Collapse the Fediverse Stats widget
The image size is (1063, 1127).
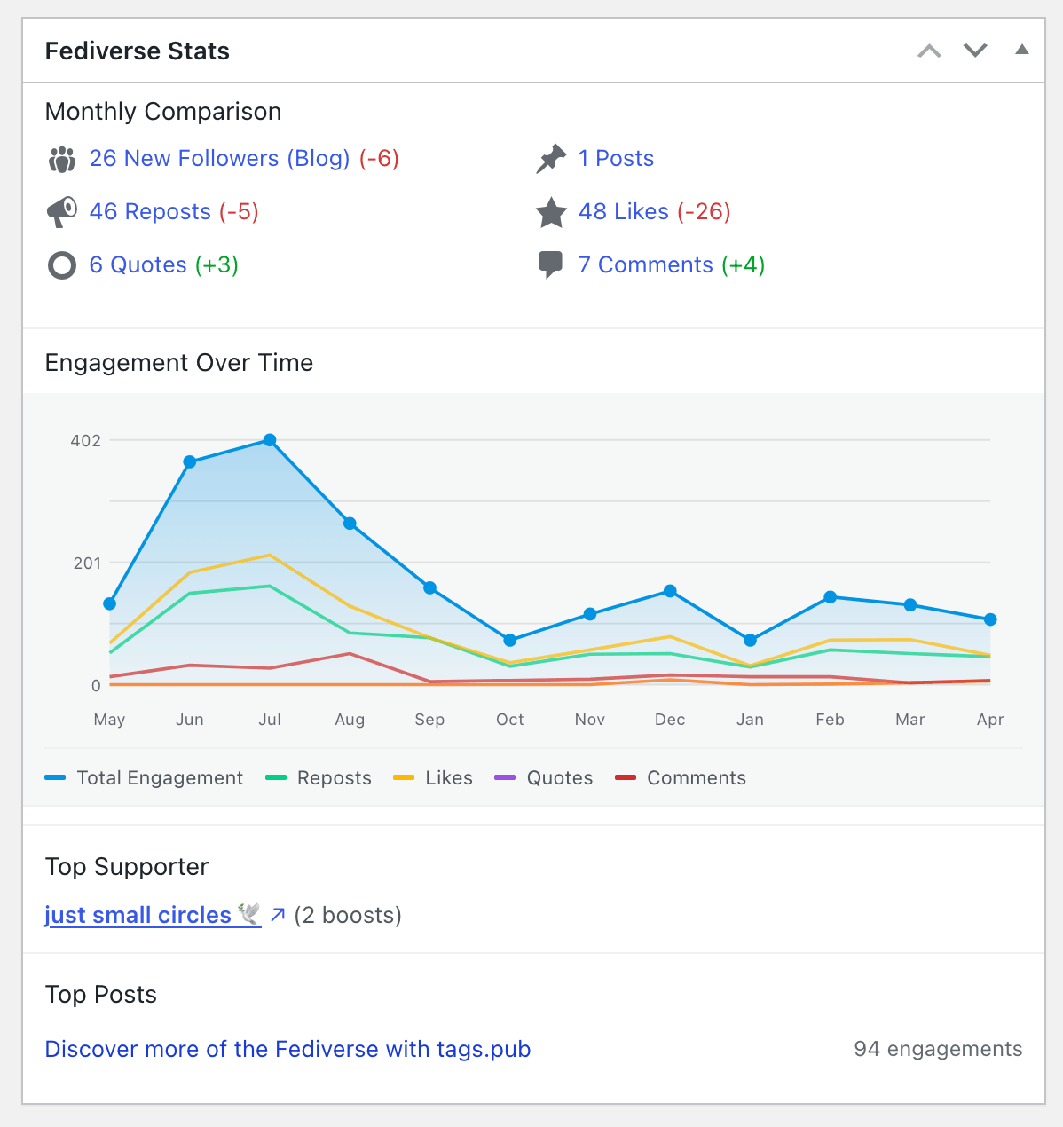point(1021,51)
